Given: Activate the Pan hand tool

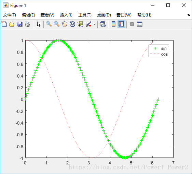Looking at the screenshot, I should pos(65,24).
